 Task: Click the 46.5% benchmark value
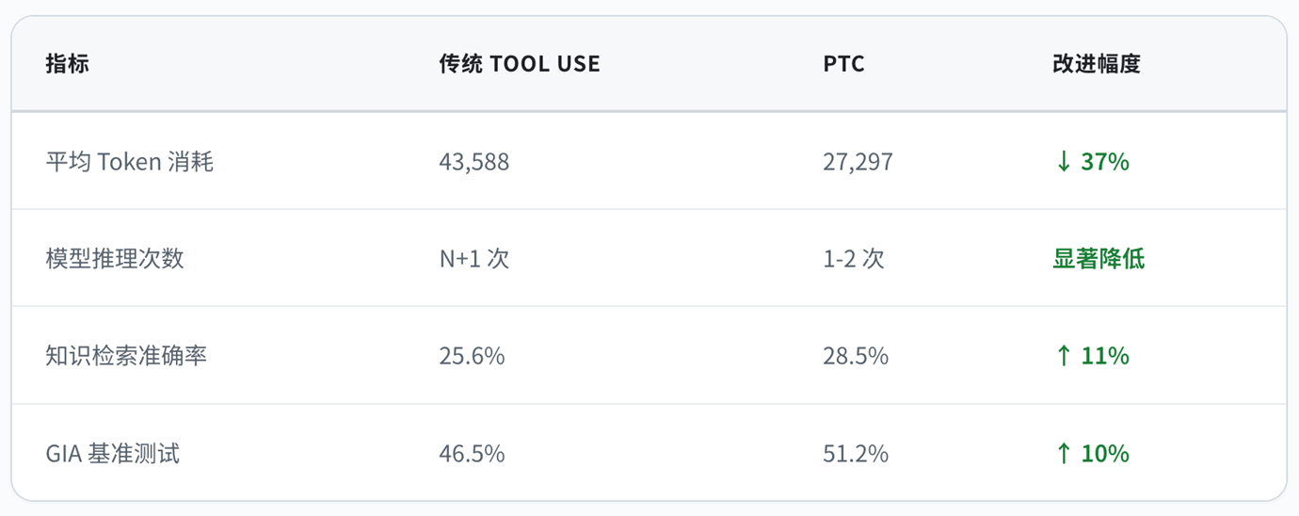coord(472,454)
